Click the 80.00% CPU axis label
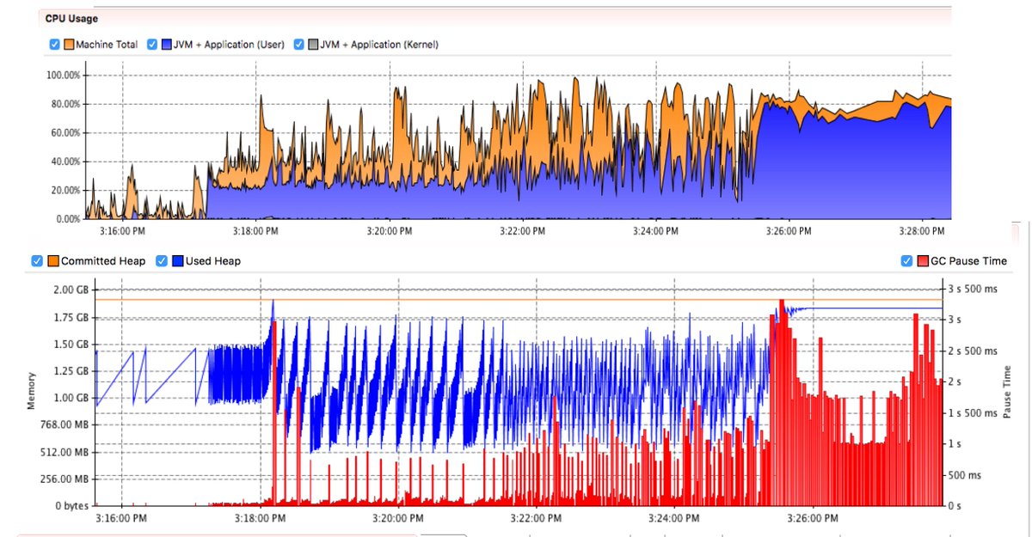Viewport: 1032px width, 537px height. tap(65, 104)
